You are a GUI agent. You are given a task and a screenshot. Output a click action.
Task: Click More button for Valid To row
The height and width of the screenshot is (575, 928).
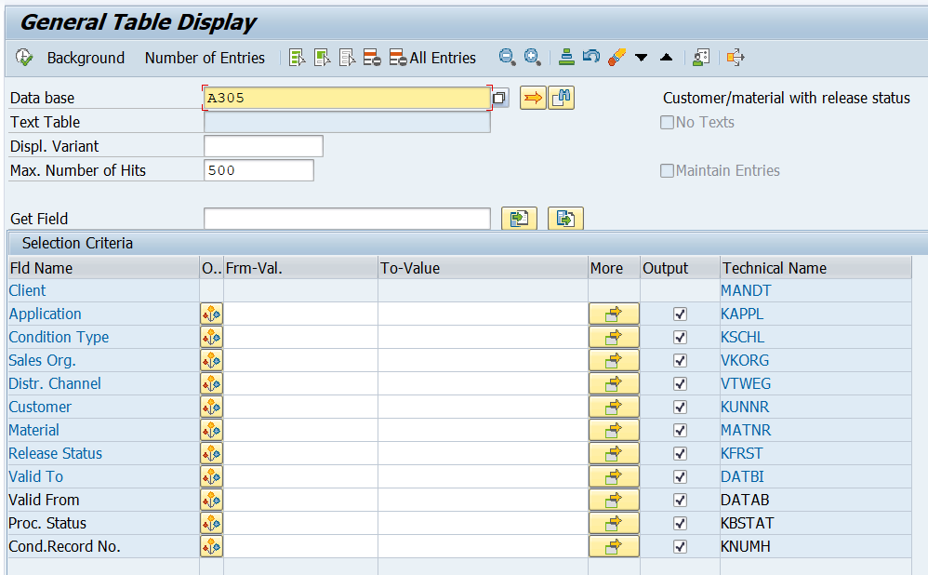click(614, 476)
